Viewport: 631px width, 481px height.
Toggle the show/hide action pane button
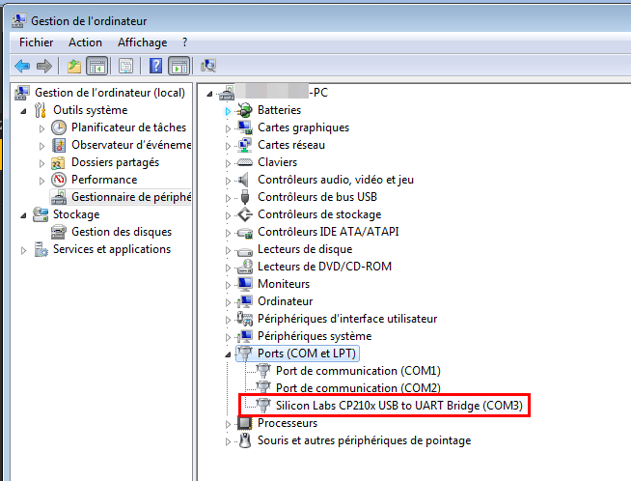click(x=178, y=66)
